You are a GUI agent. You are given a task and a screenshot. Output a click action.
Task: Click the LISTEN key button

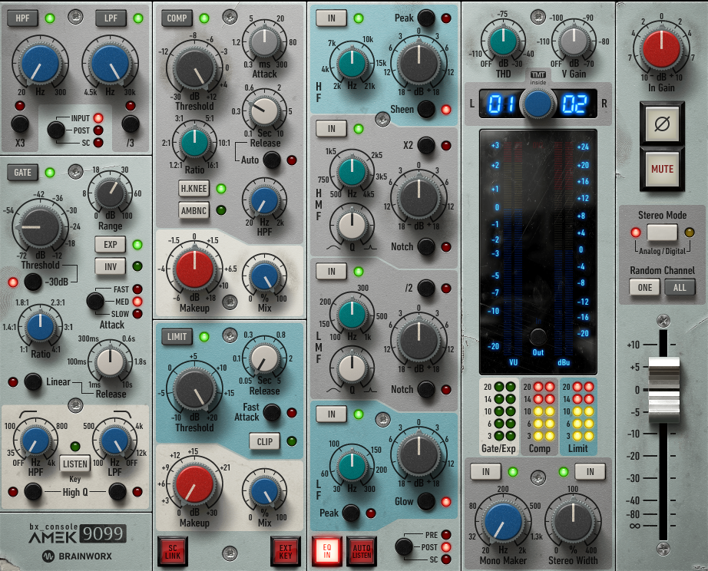(75, 464)
